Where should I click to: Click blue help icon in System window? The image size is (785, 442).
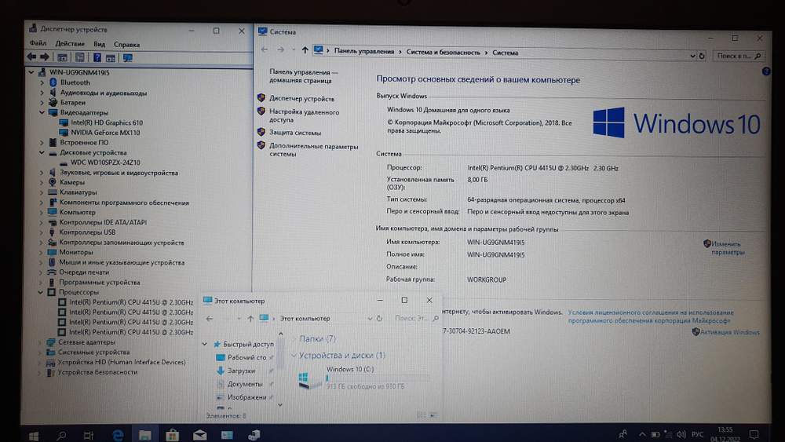coord(766,71)
